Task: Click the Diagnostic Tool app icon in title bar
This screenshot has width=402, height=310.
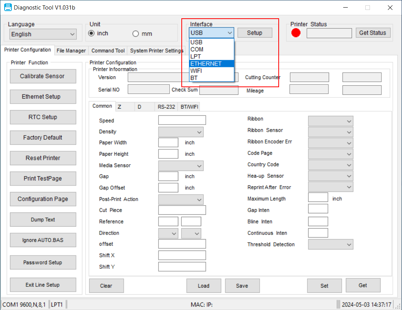Action: pyautogui.click(x=8, y=8)
